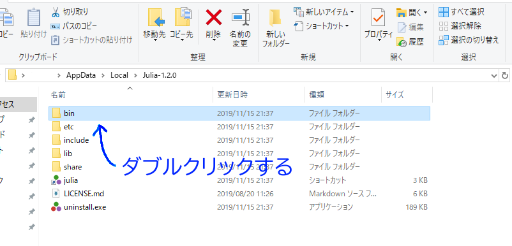This screenshot has height=246, width=512.
Task: Click Paste shortcut (ショートカットの貼り付け)
Action: [x=92, y=40]
